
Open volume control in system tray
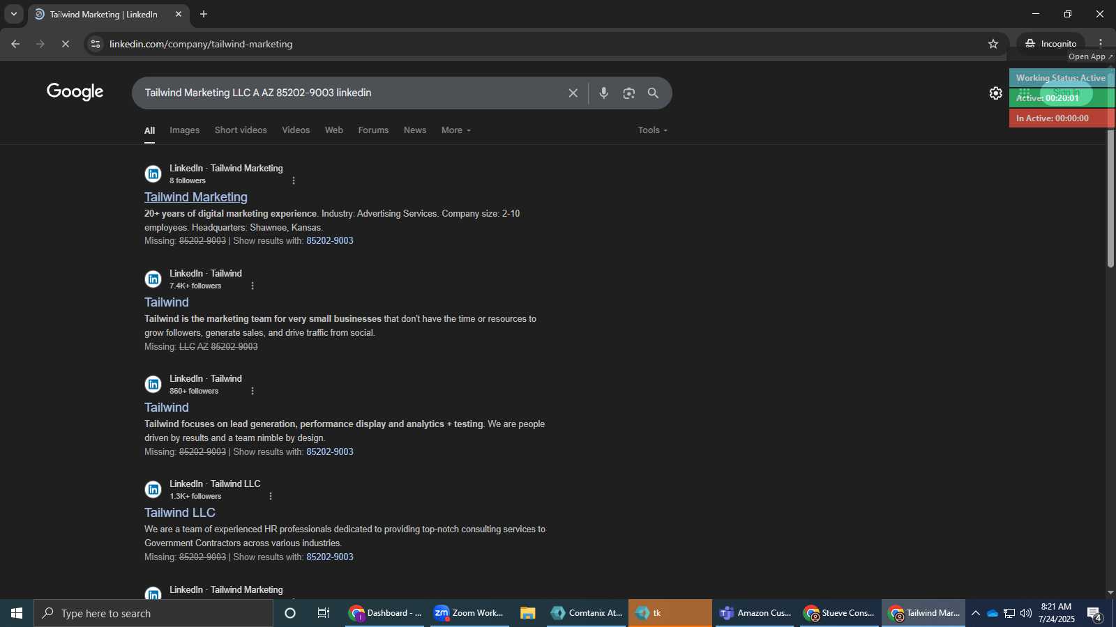(1026, 613)
